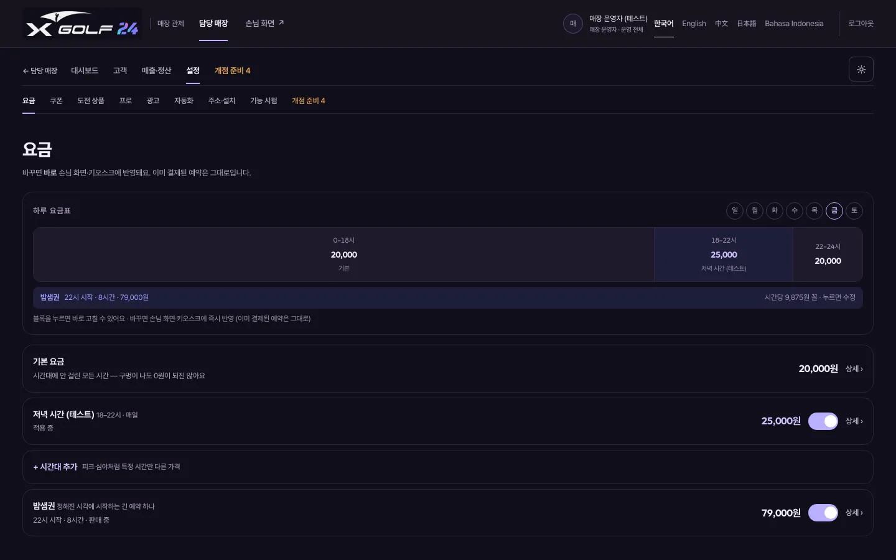The height and width of the screenshot is (560, 896).
Task: Go to the 대시보드 tab
Action: (85, 71)
